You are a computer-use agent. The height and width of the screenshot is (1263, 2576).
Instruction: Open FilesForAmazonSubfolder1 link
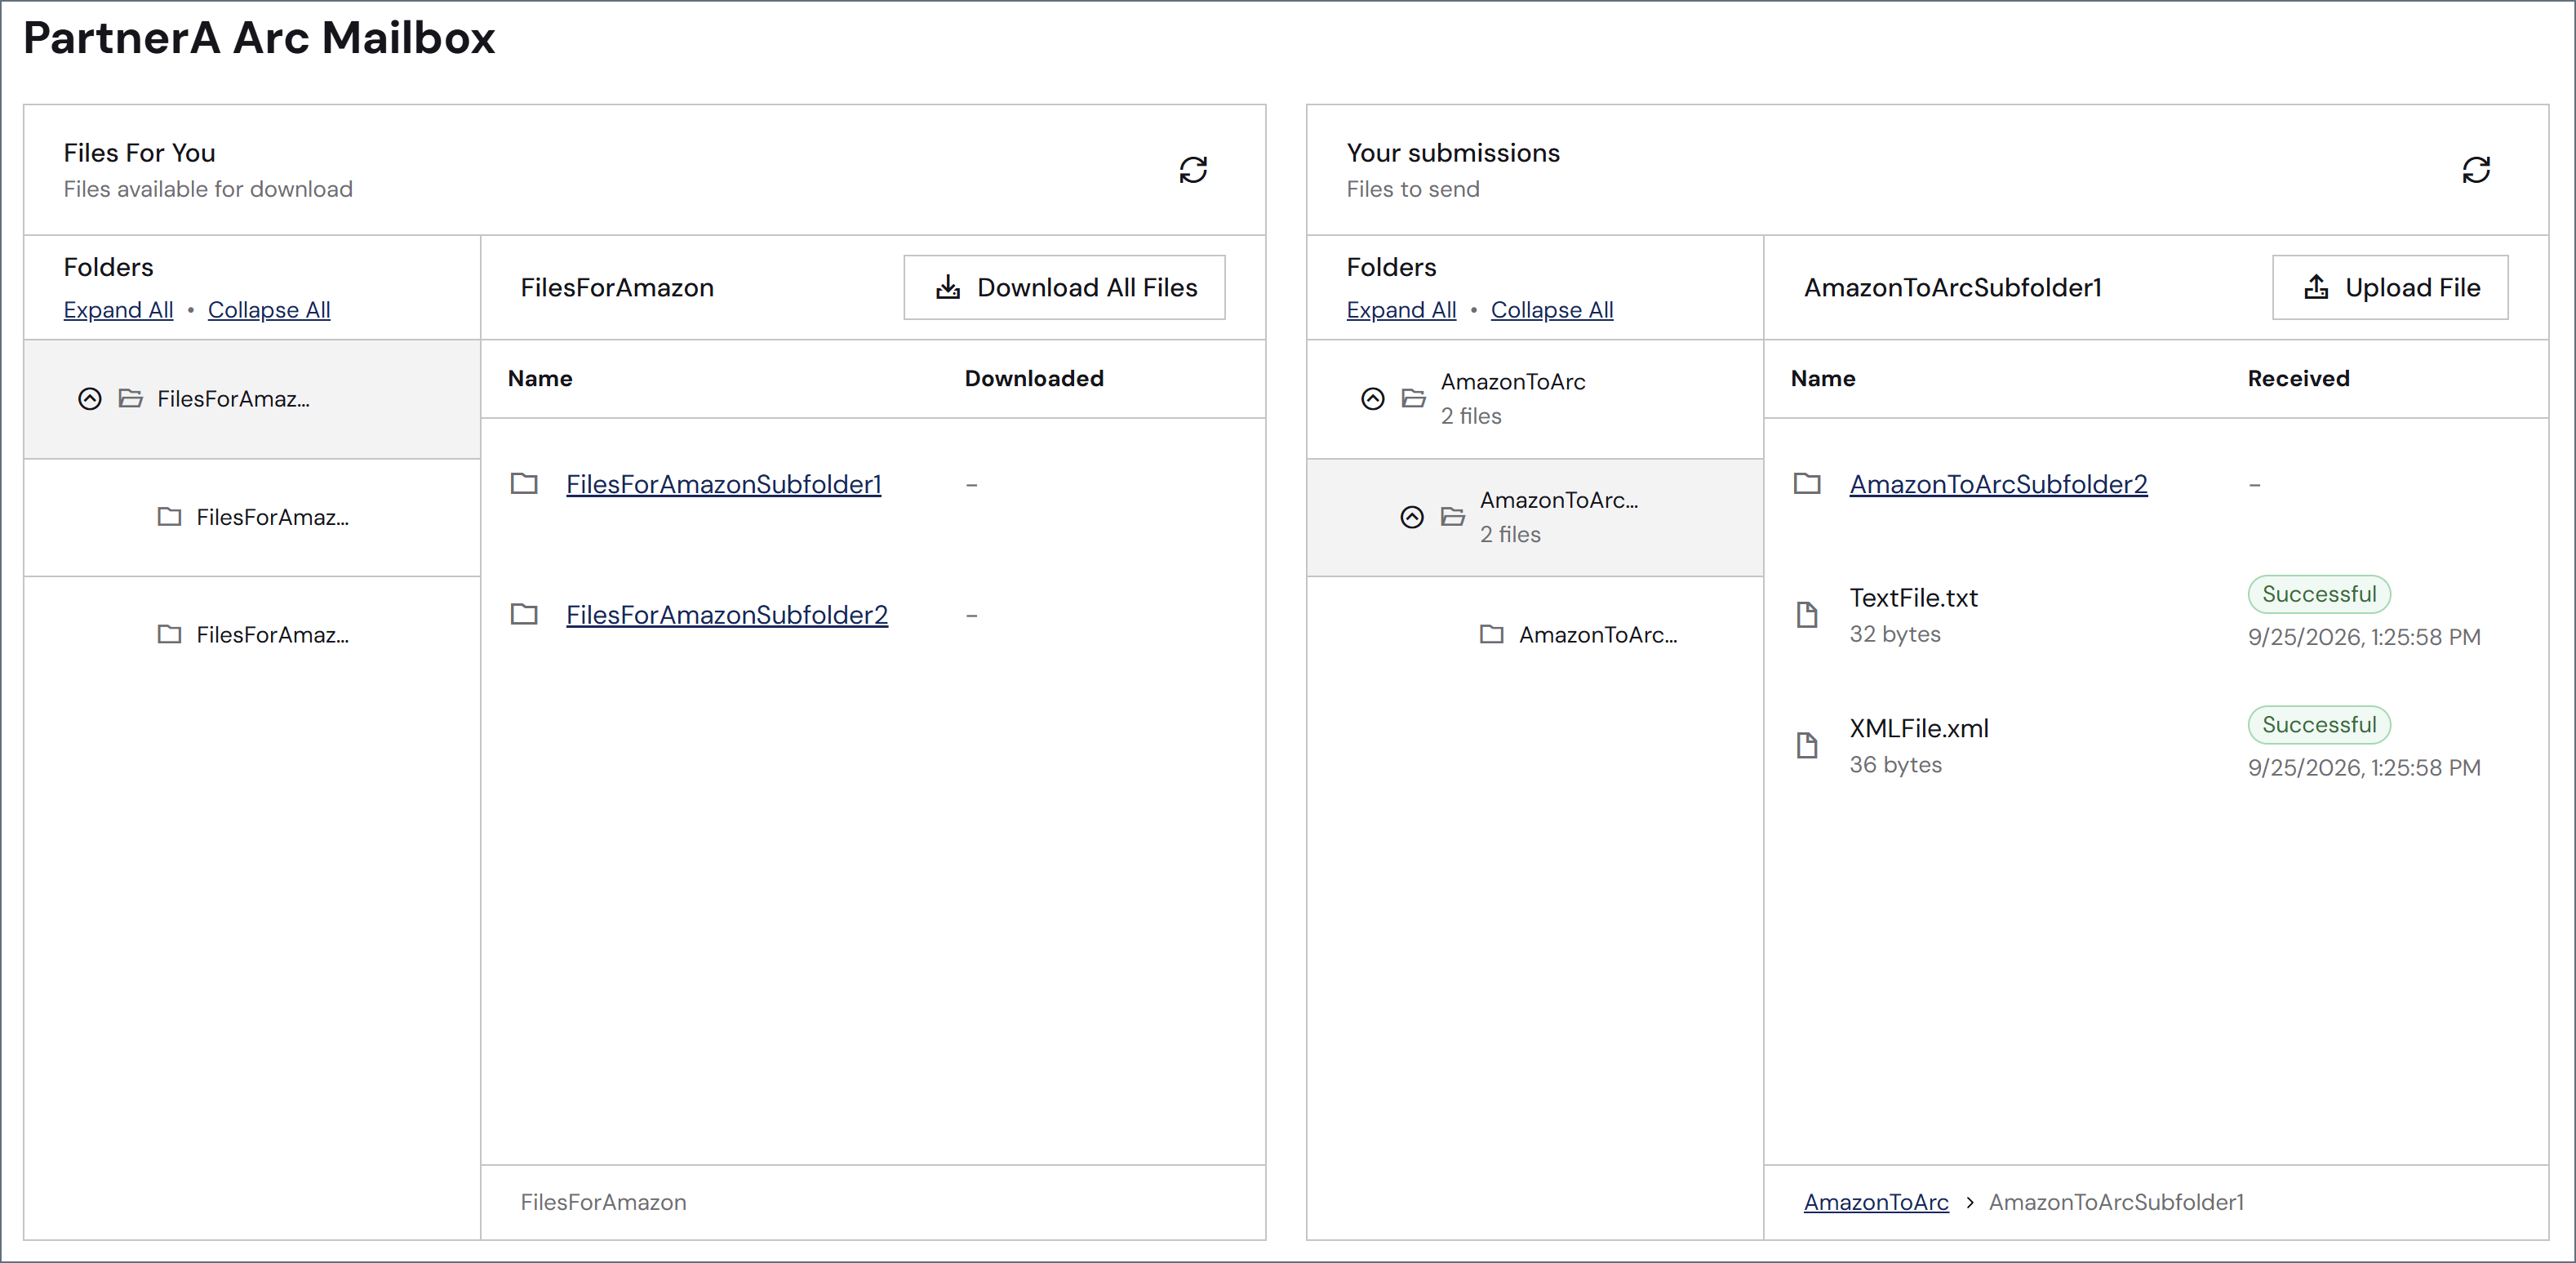point(724,484)
